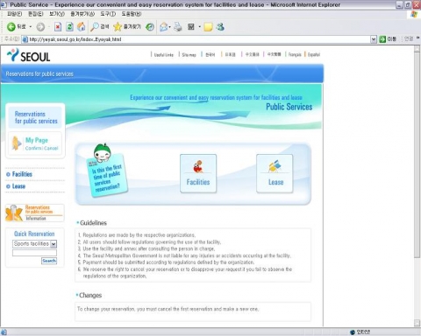Select Lease in the left sidebar

coord(18,186)
